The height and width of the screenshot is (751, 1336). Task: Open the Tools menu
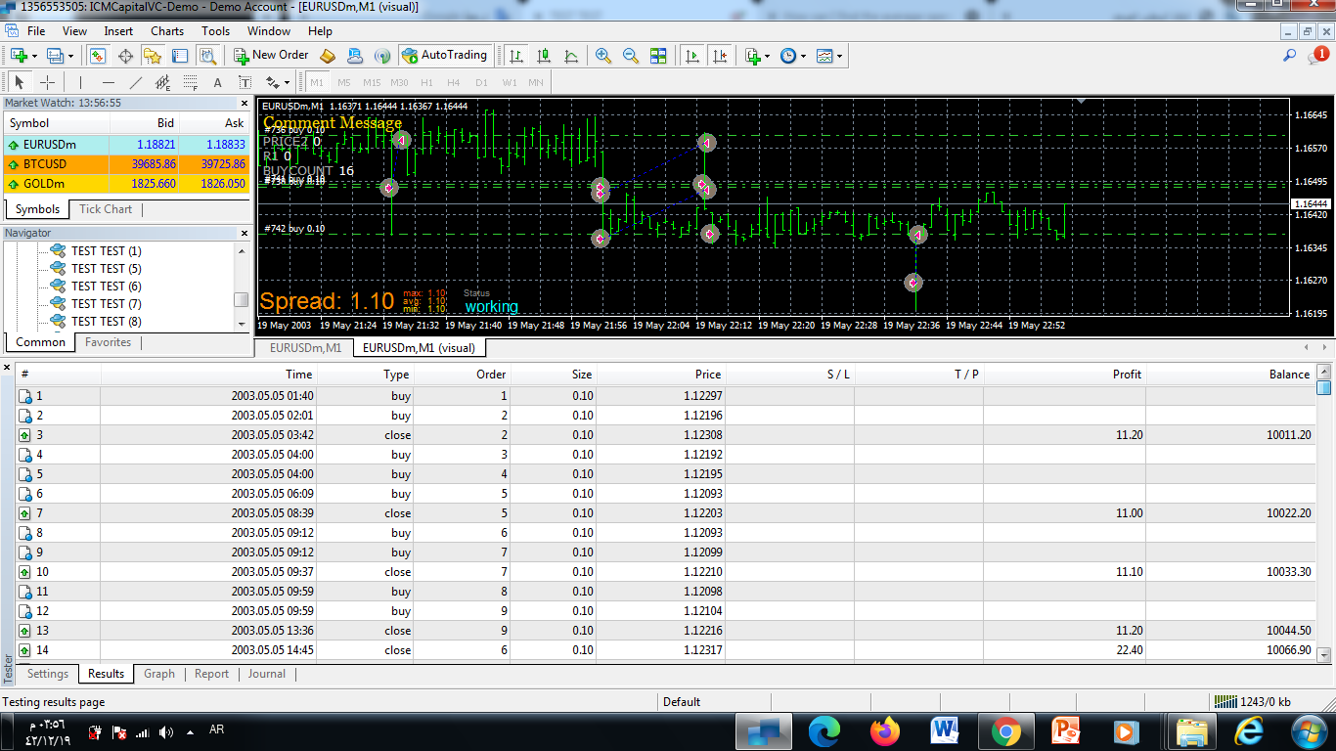(215, 31)
